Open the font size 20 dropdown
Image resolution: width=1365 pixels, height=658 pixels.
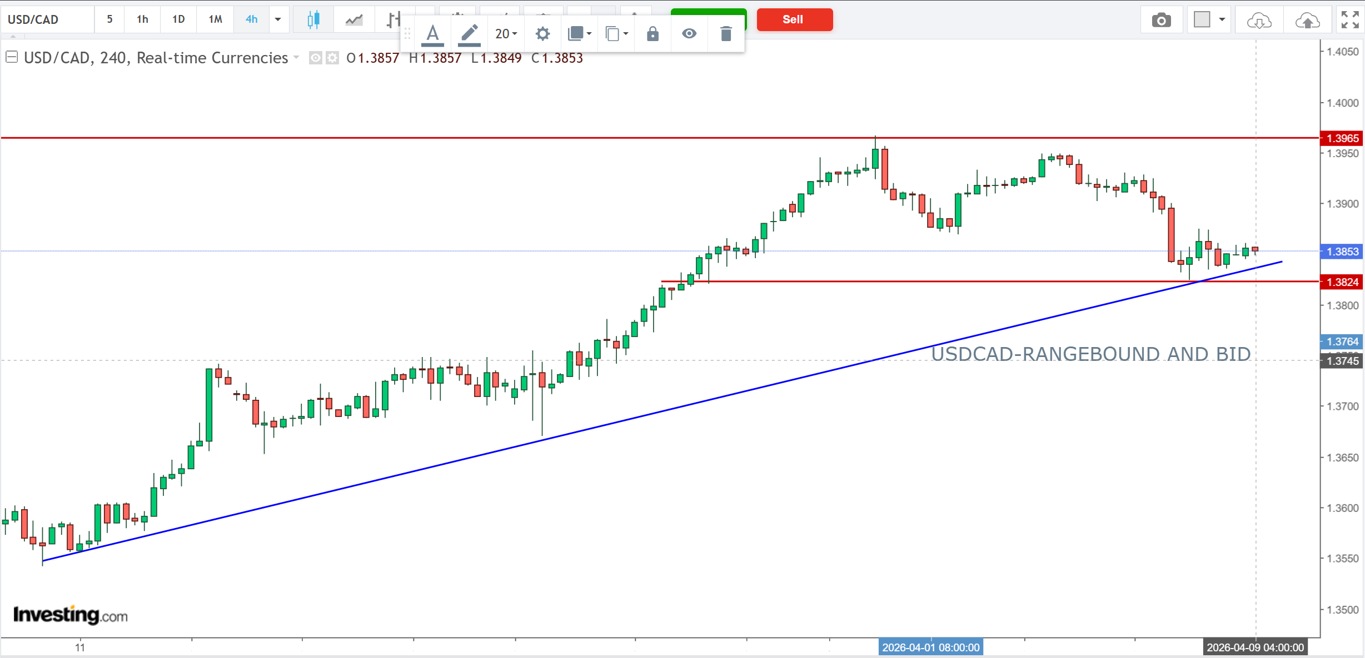pyautogui.click(x=506, y=34)
